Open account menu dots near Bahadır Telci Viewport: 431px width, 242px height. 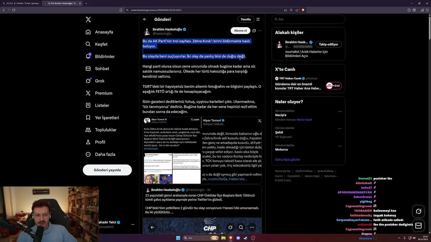(133, 224)
